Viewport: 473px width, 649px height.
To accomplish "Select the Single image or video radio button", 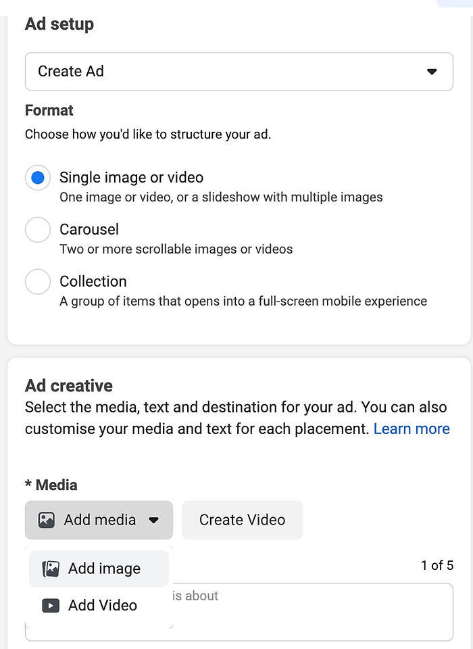I will (38, 178).
